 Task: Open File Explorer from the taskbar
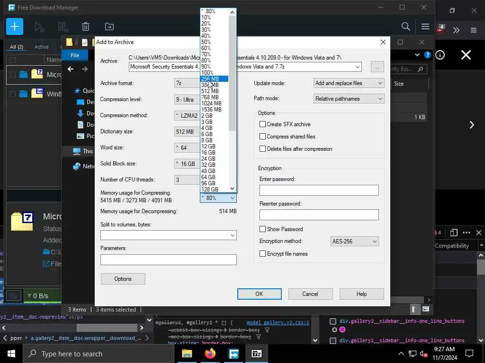187,354
